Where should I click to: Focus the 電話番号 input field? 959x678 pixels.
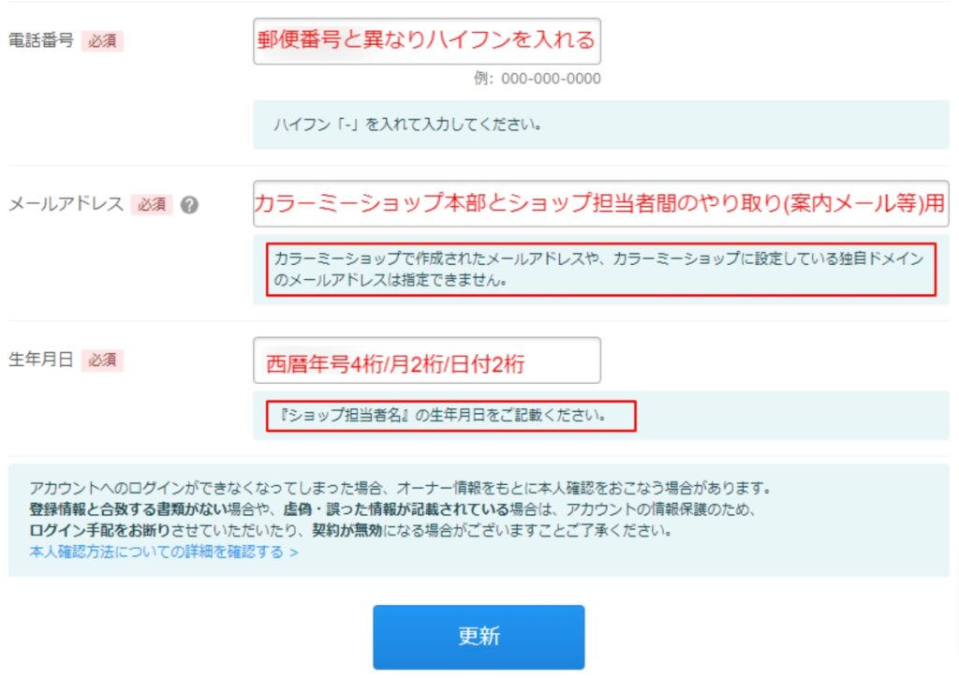point(426,41)
